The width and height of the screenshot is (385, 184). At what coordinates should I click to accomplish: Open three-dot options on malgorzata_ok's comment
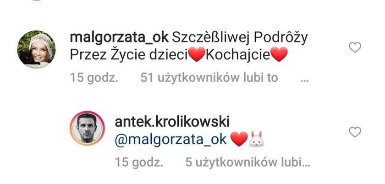(304, 80)
